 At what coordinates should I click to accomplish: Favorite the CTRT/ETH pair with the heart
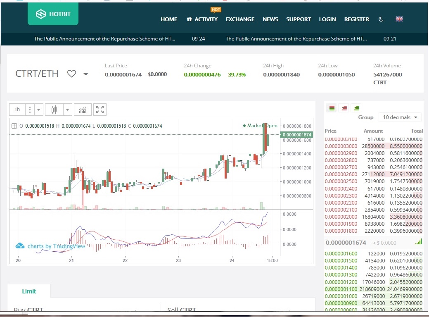72,74
